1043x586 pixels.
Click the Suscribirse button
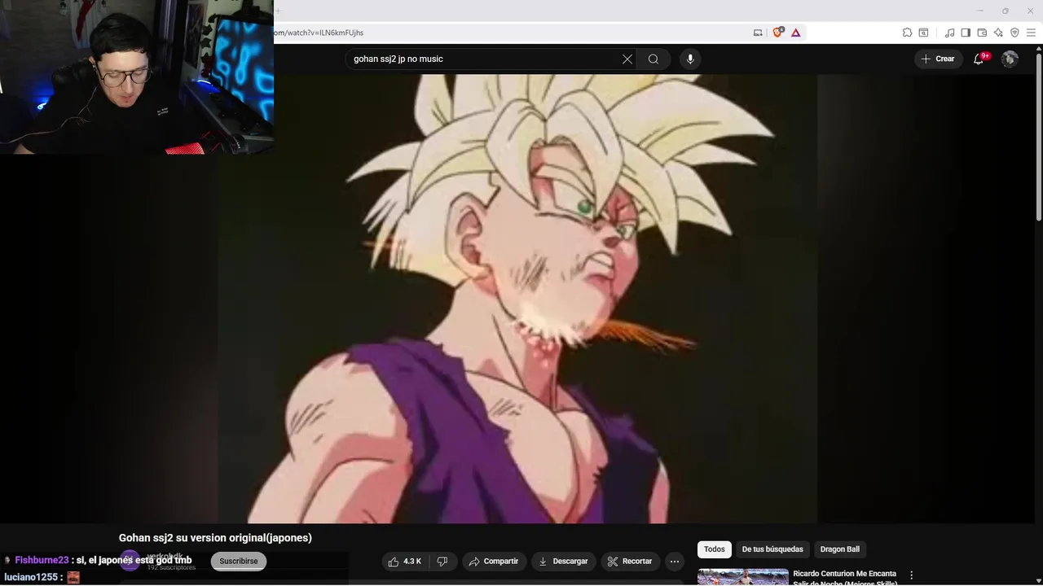tap(239, 562)
